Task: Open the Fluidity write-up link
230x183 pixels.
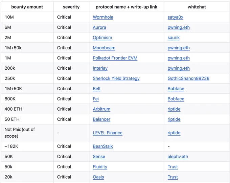Action: click(x=100, y=167)
